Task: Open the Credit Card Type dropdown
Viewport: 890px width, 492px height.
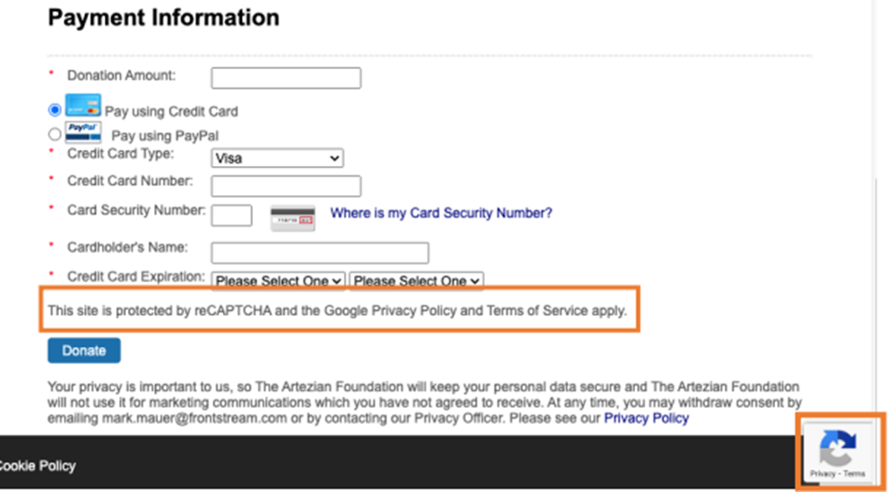Action: coord(277,159)
